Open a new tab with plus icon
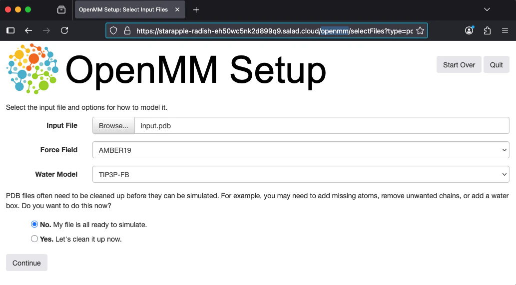 (196, 10)
